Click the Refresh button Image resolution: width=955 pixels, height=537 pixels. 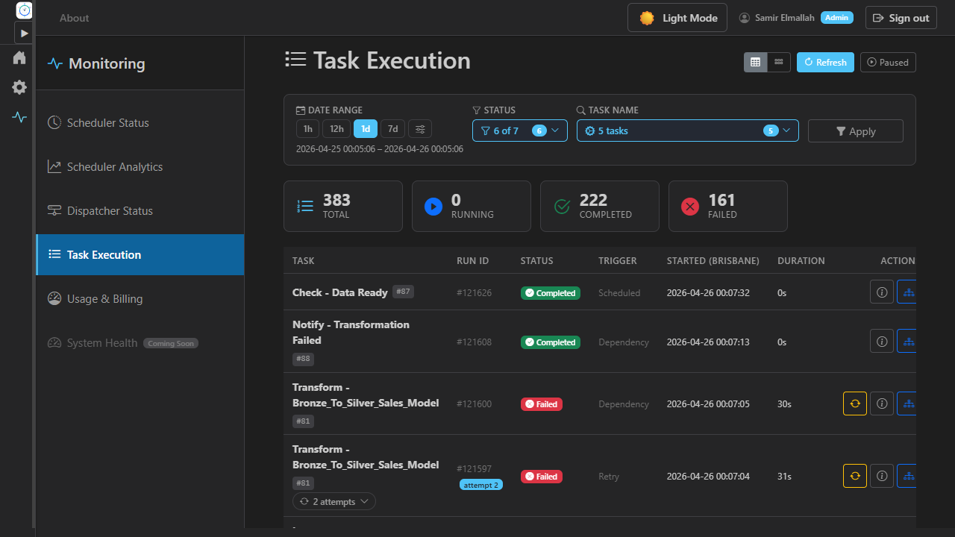(x=825, y=62)
